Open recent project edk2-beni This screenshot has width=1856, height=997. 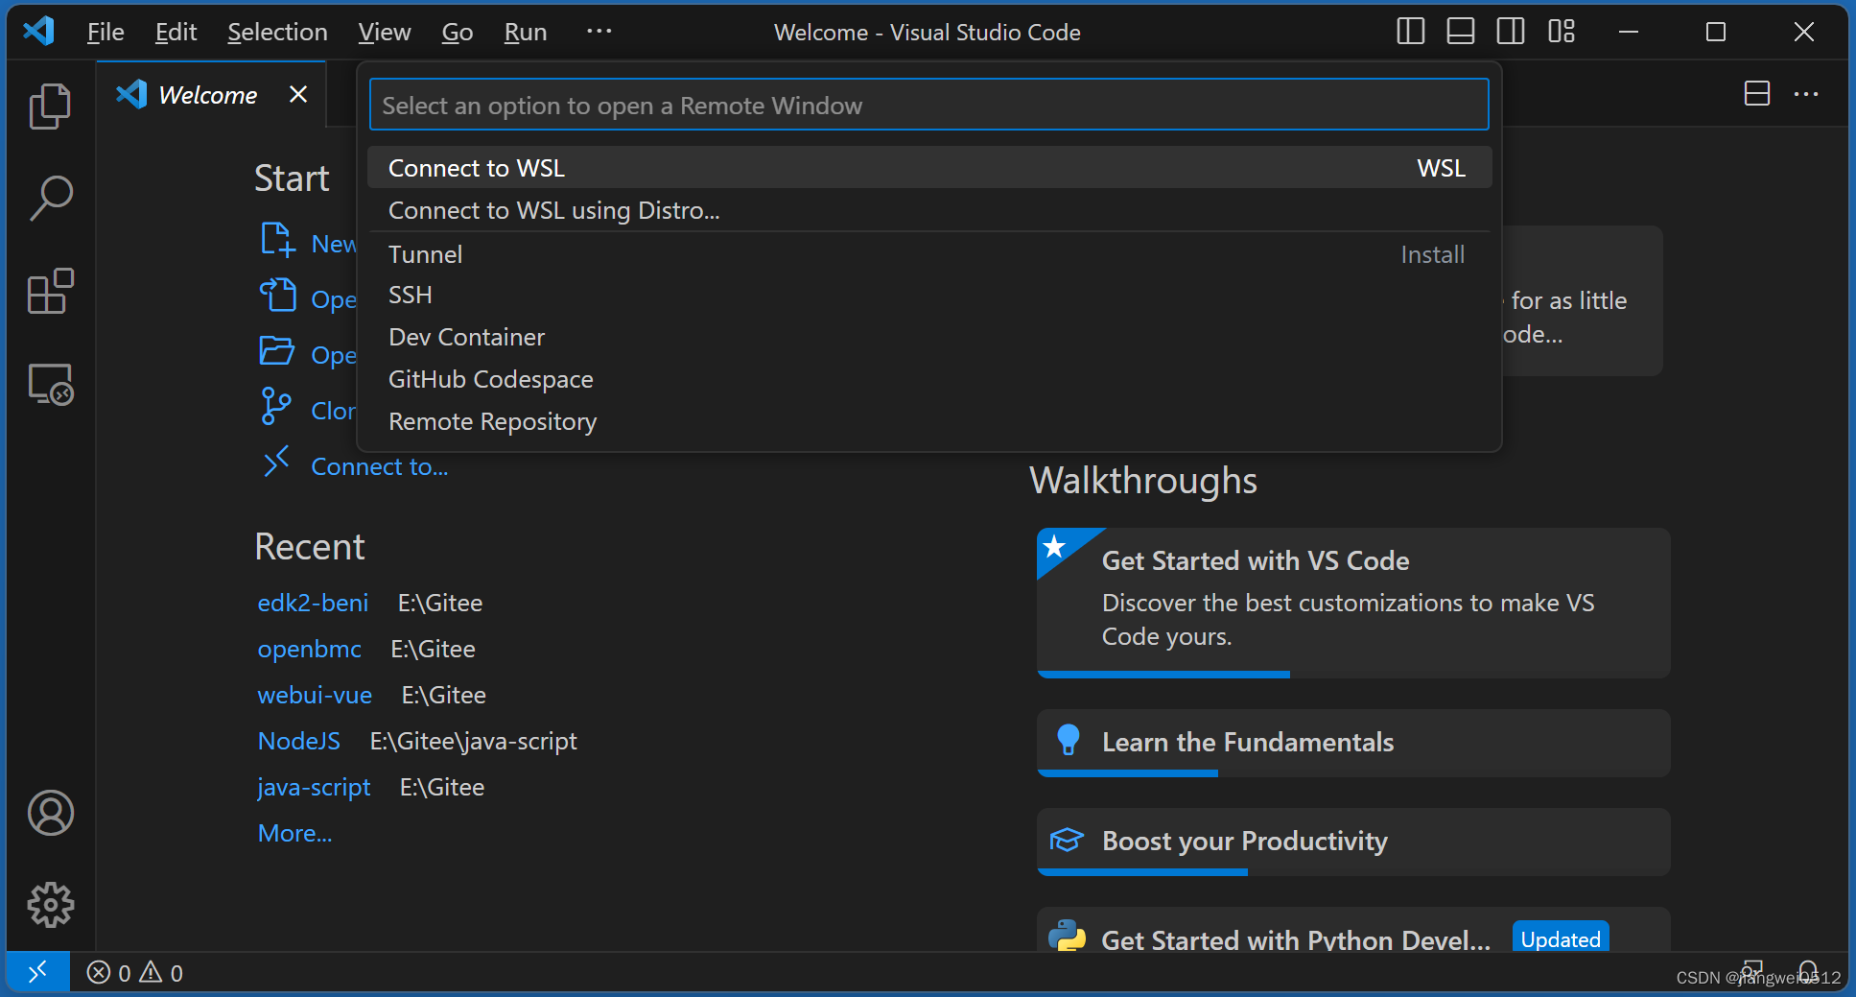click(x=313, y=603)
